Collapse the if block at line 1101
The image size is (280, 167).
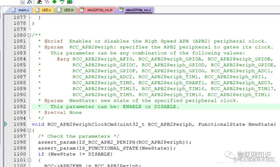[29, 160]
